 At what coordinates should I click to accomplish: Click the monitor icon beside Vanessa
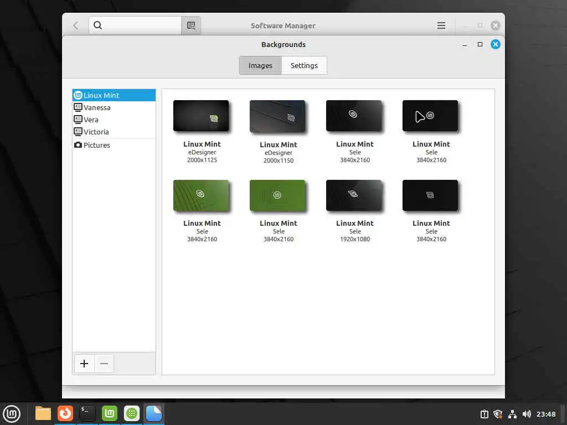(78, 107)
